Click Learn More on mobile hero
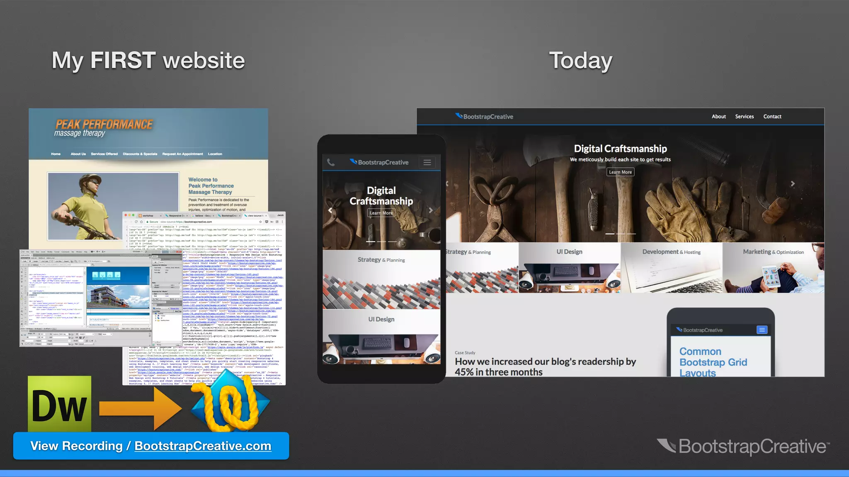This screenshot has width=849, height=477. [381, 213]
